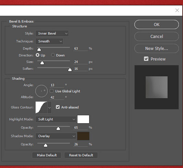Expand the Shadow Mode Overlay dropdown

[x=56, y=136]
